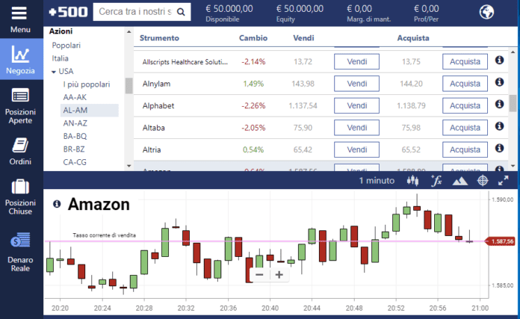Open the Posizioni Chiuse section

pyautogui.click(x=20, y=197)
